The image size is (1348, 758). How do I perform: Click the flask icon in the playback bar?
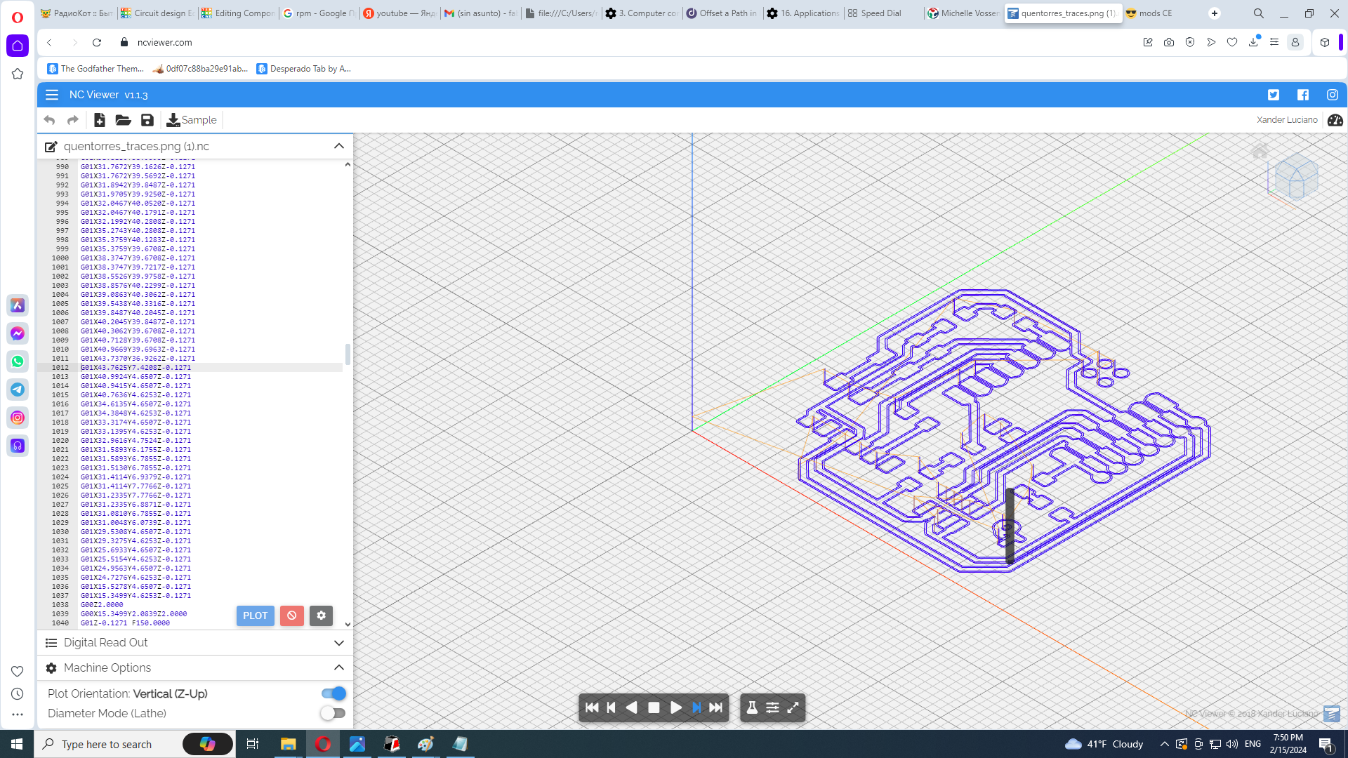tap(752, 707)
